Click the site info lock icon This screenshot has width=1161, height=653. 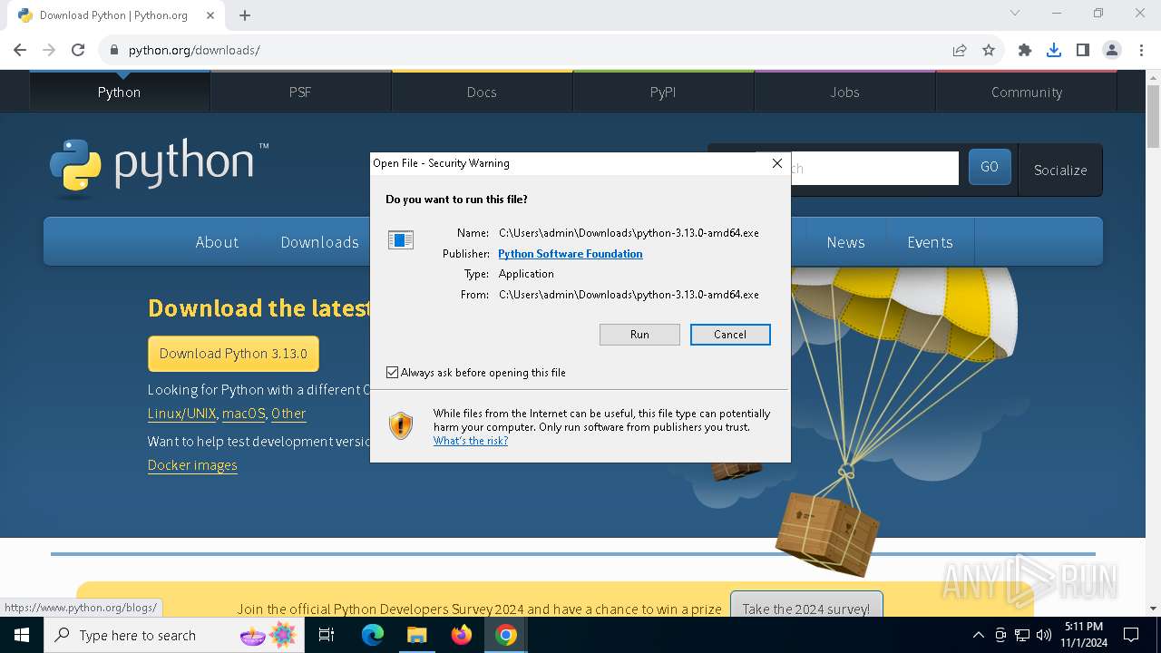(x=113, y=50)
